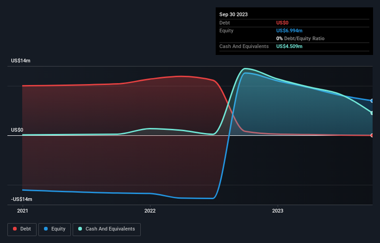The image size is (380, 243).
Task: Click the -US$14m y-axis label
Action: tap(22, 199)
